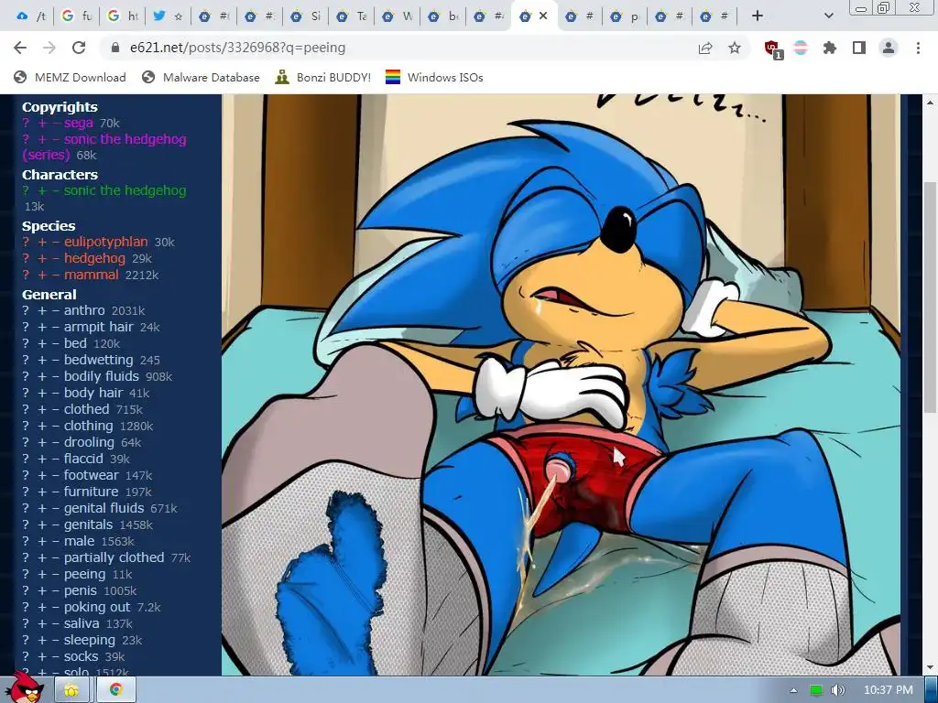Screen dimensions: 938x703
Task: Click Chrome icon in the taskbar
Action: coord(116,690)
